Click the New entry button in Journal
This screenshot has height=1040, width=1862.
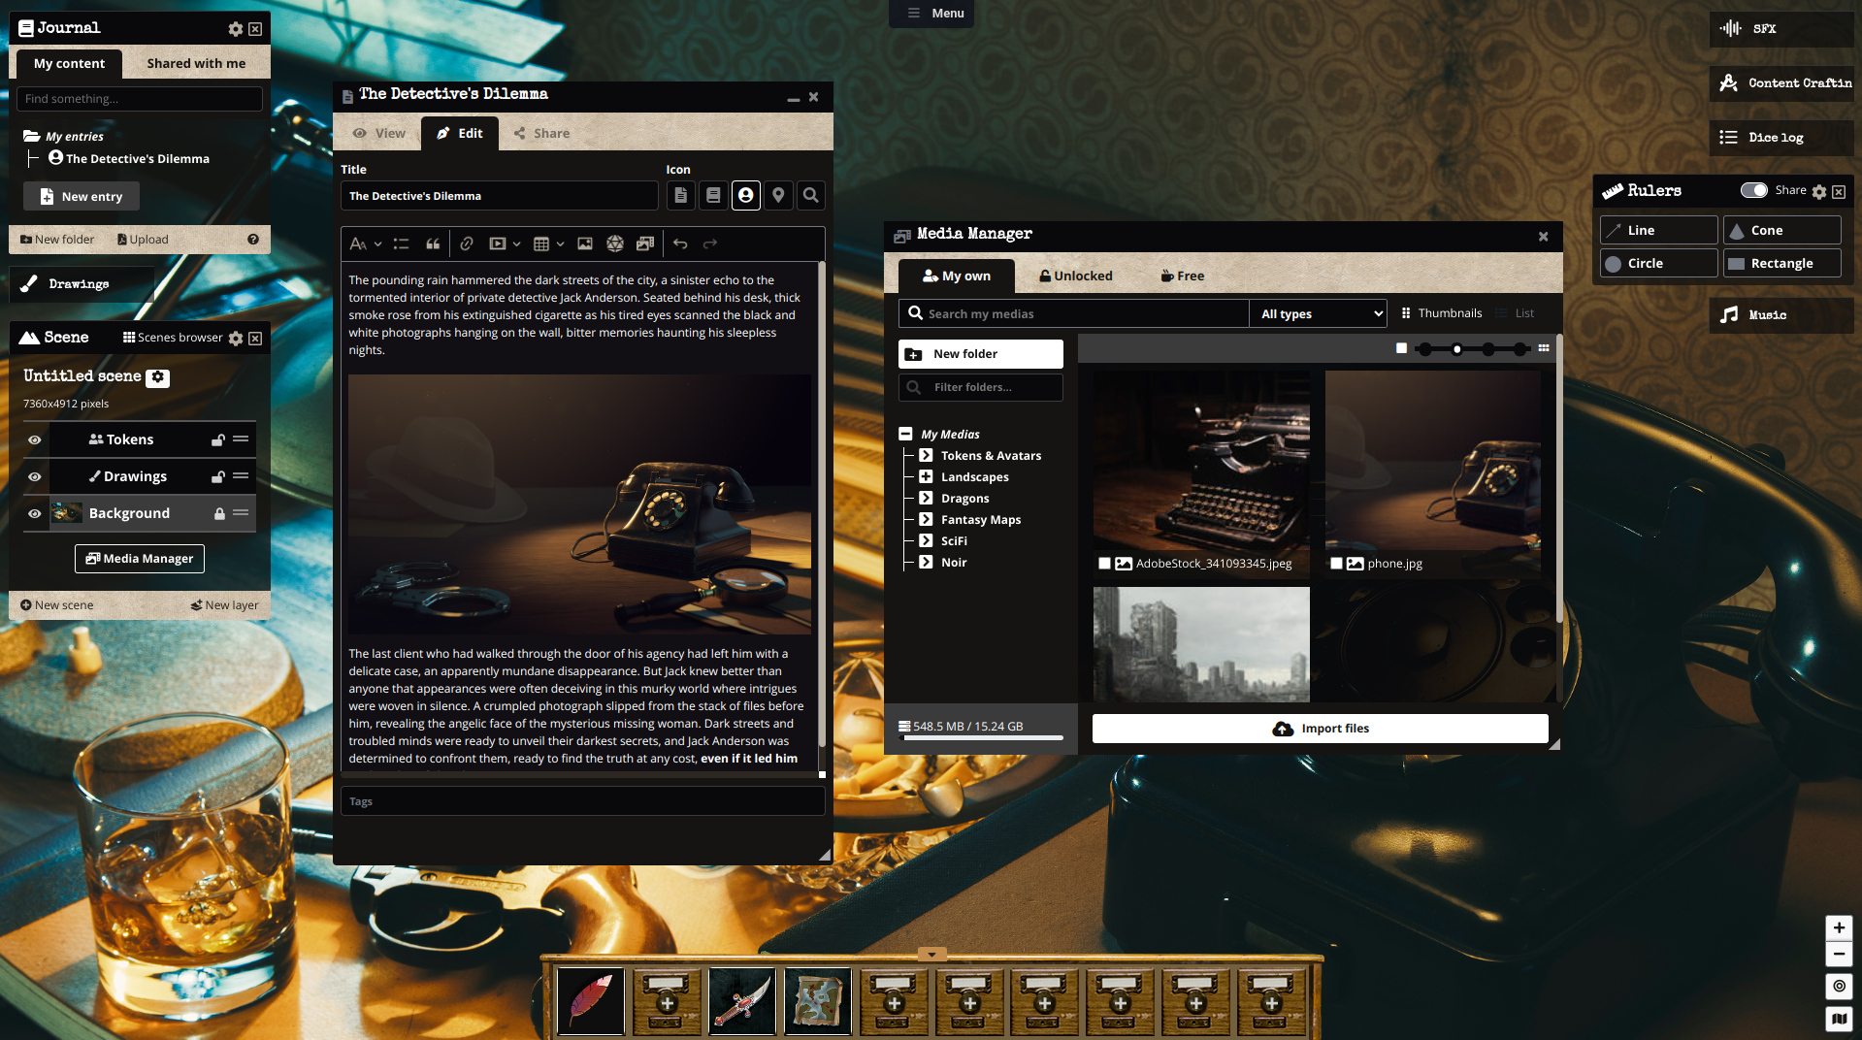[x=82, y=197]
